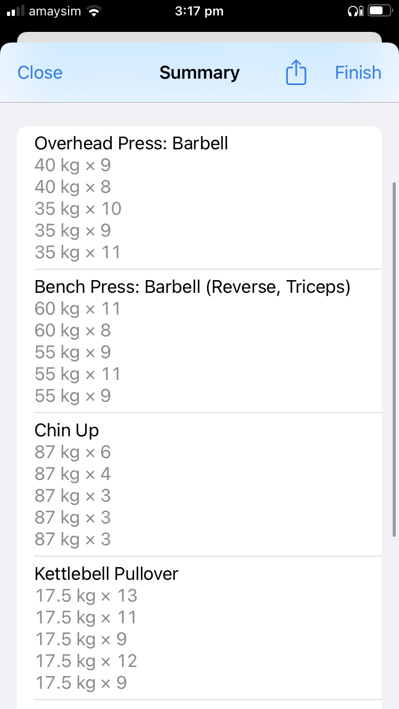Select Bench Press: Barbell (Reverse, Triceps) heading
This screenshot has height=709, width=399.
(192, 286)
